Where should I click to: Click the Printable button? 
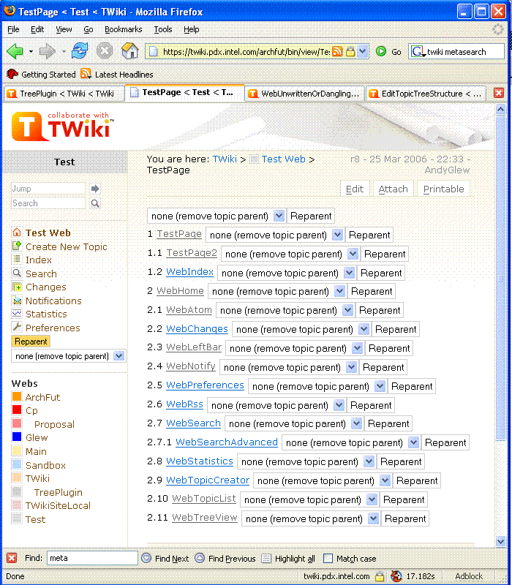click(x=443, y=189)
